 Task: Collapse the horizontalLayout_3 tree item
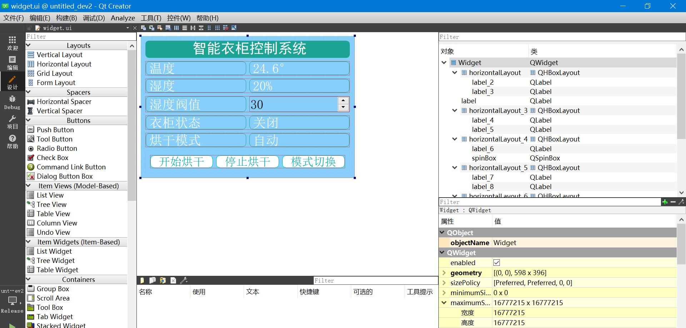(454, 110)
